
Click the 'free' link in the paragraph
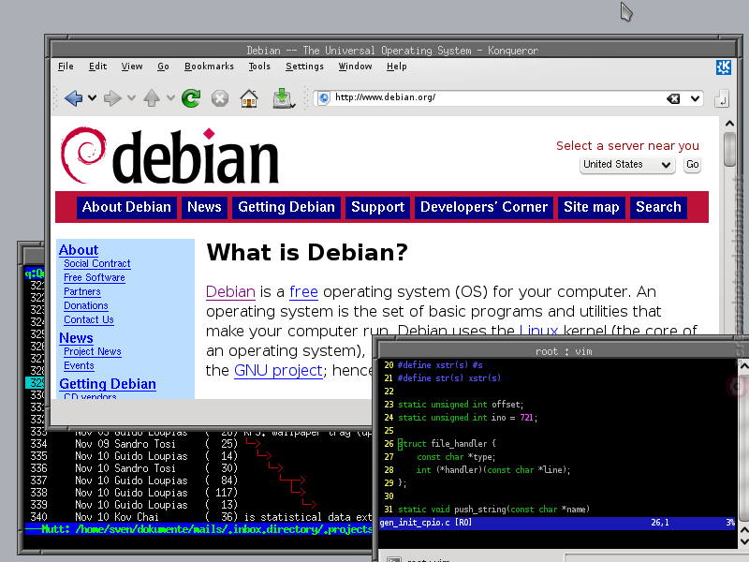click(303, 292)
